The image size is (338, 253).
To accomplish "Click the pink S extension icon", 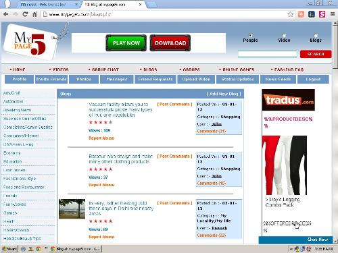I will click(x=322, y=14).
